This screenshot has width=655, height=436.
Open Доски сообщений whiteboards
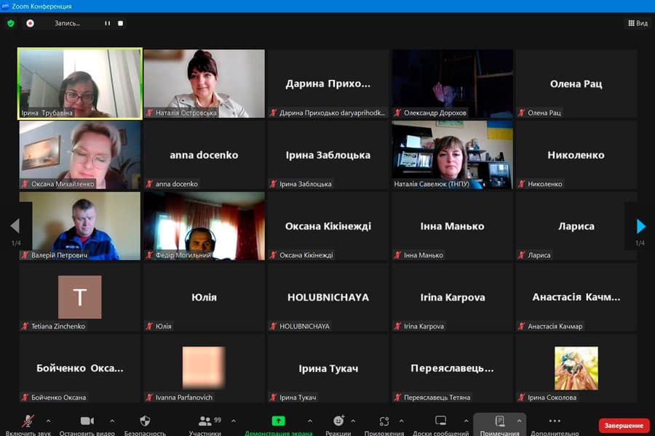tap(441, 424)
